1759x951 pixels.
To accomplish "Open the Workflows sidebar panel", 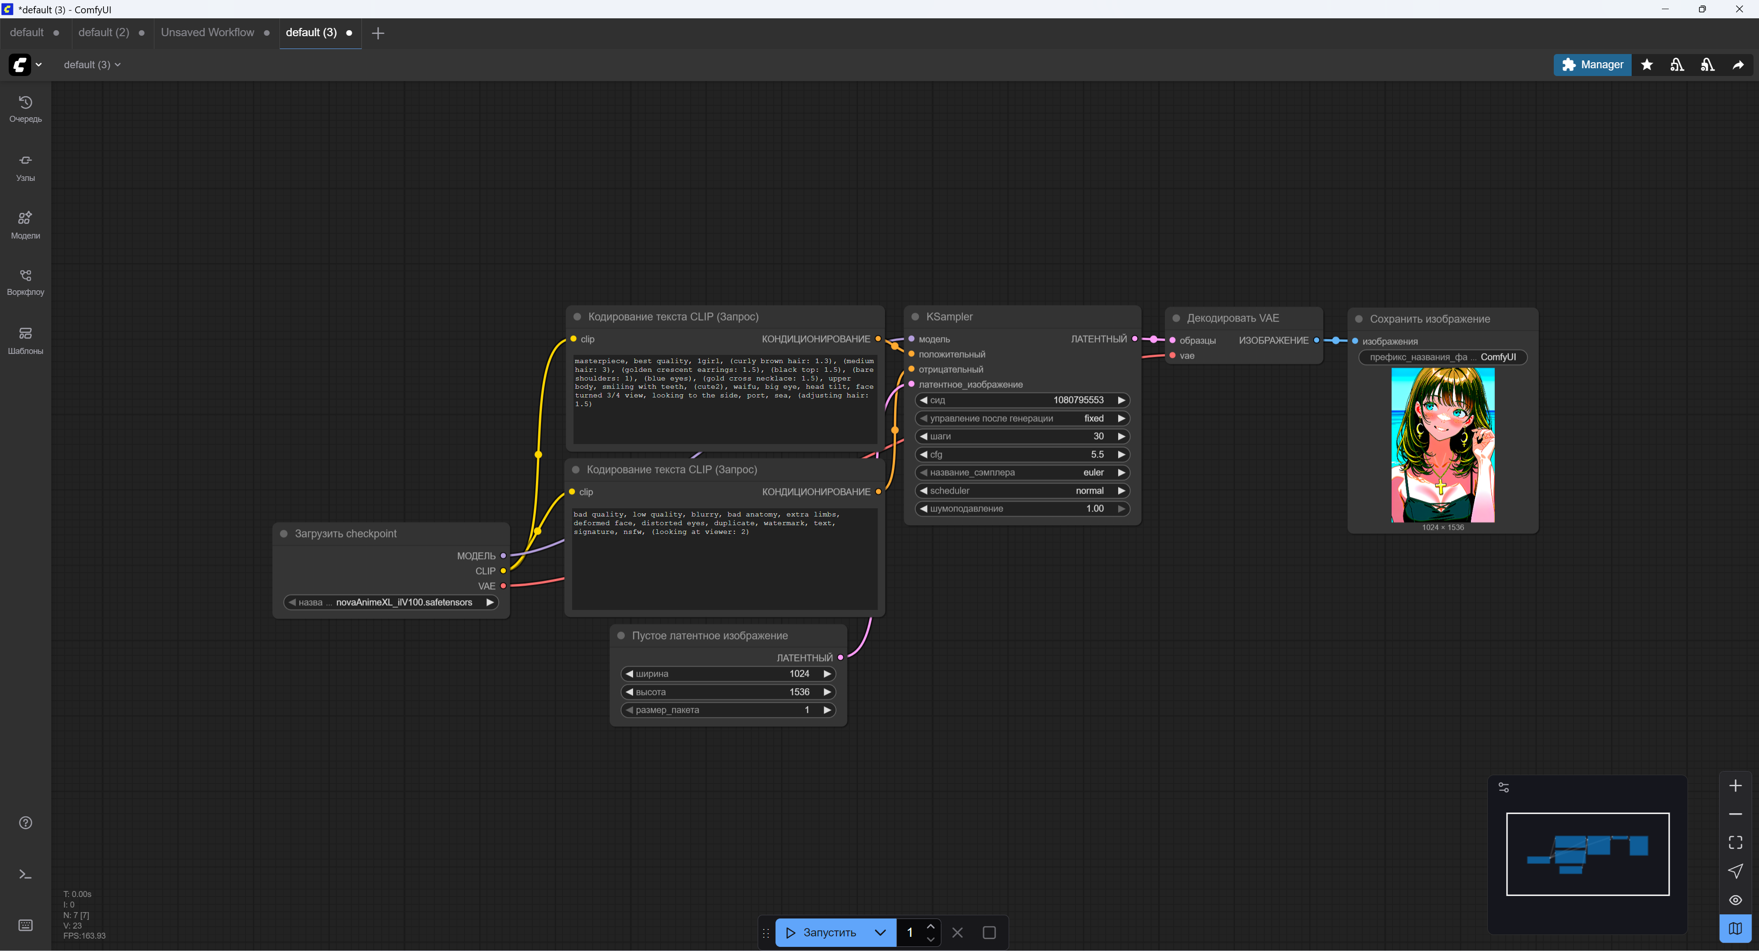I will (25, 282).
